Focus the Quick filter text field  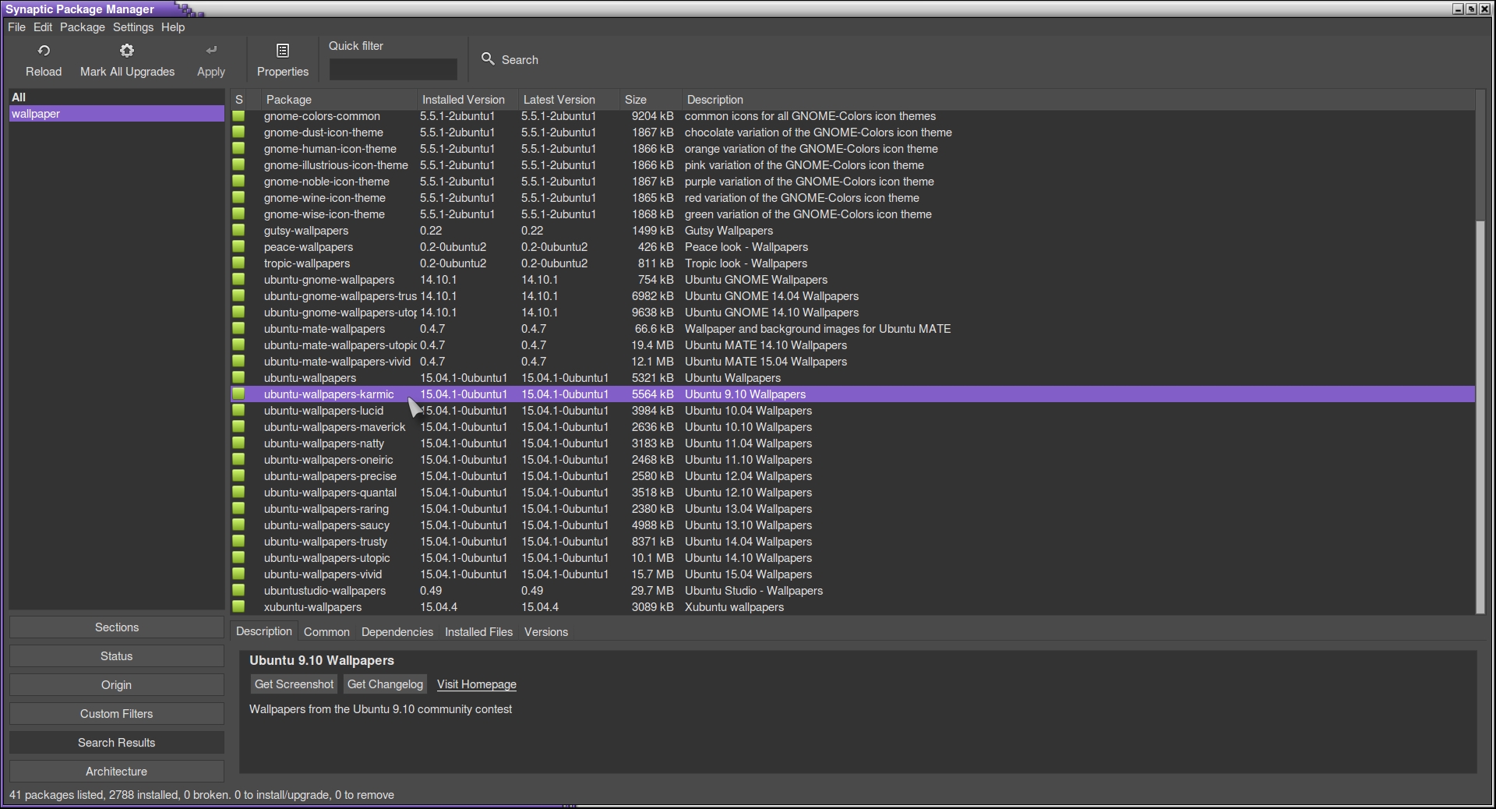[393, 69]
